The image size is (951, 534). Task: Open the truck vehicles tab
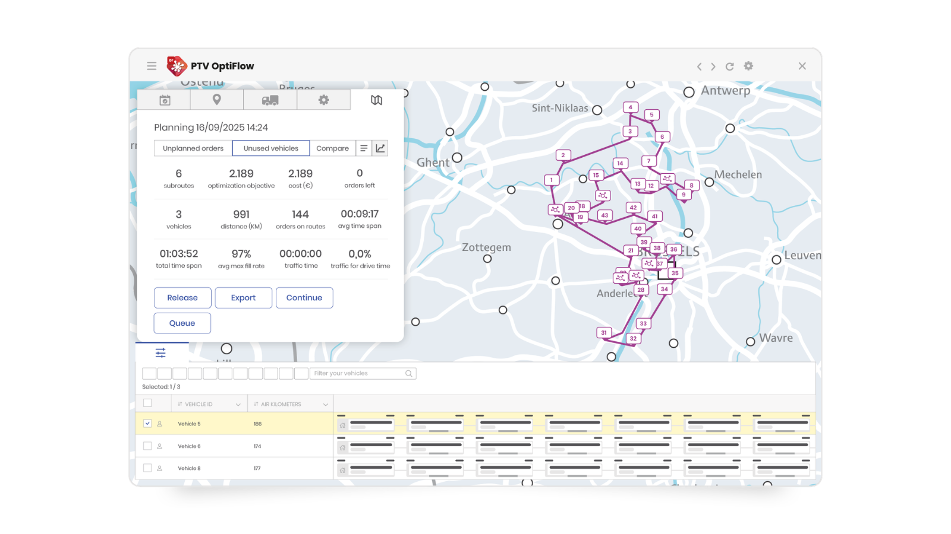[x=270, y=100]
